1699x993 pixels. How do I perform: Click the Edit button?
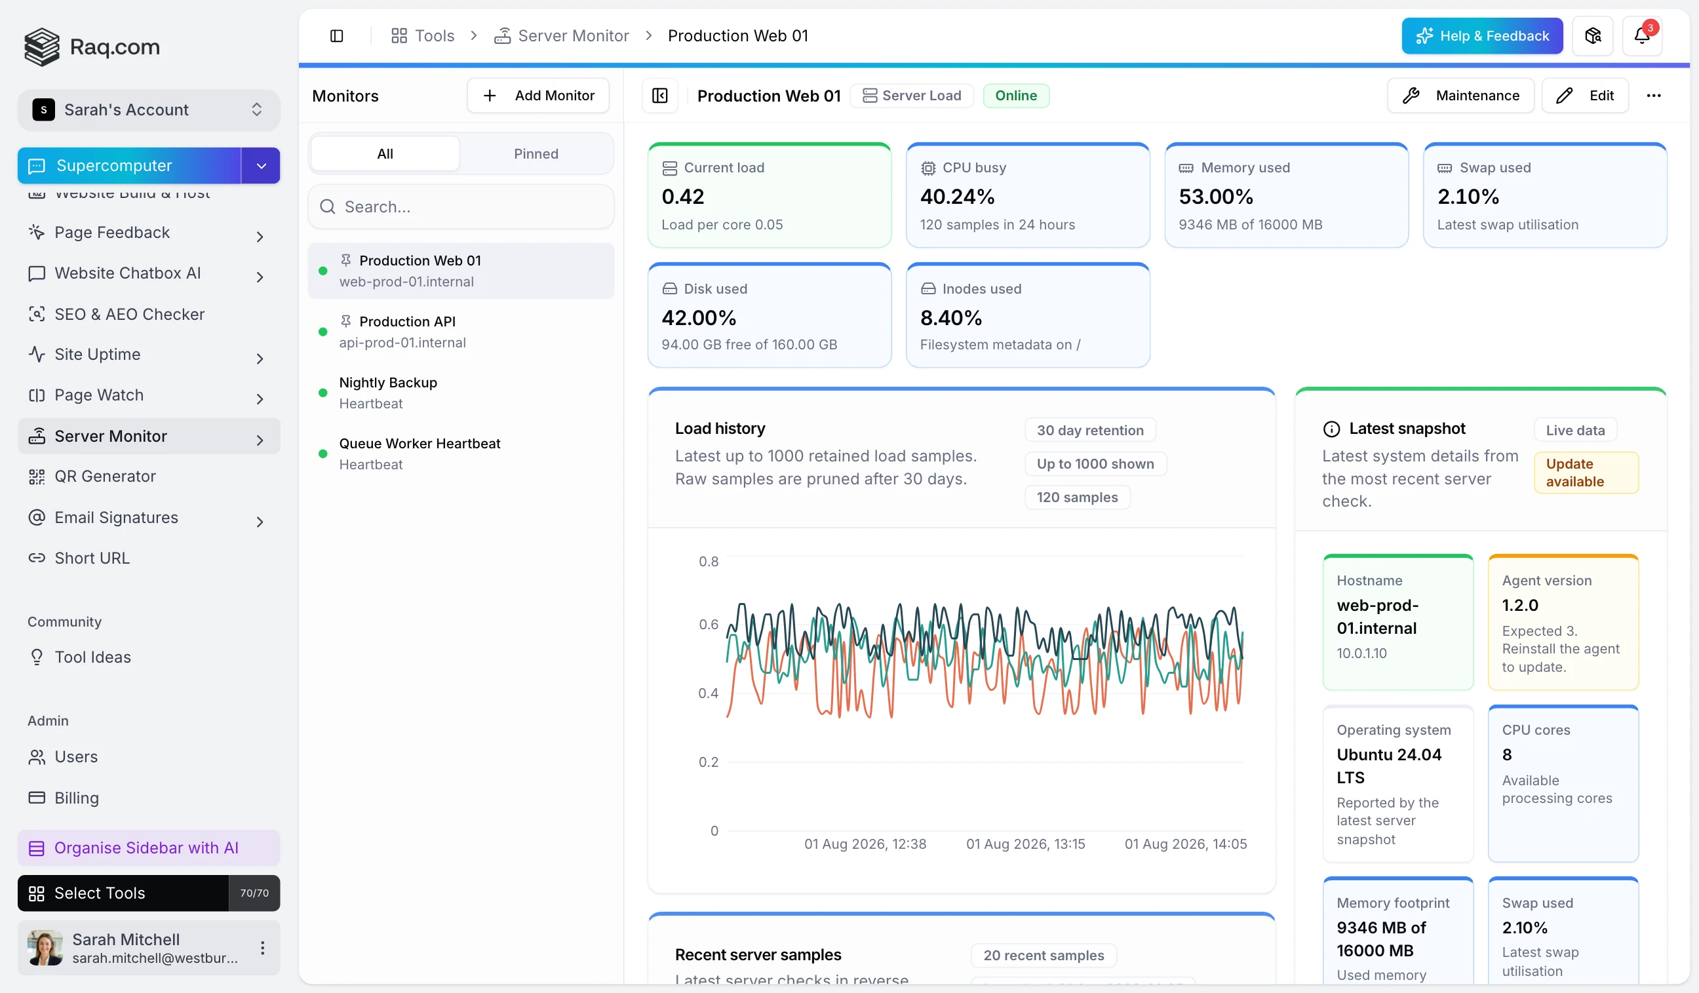[1585, 96]
